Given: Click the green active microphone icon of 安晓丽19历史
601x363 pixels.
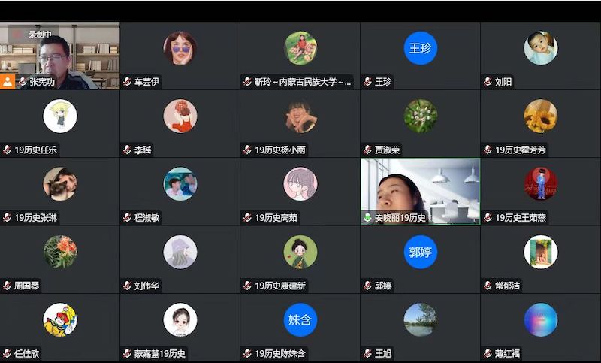Looking at the screenshot, I should click(367, 218).
